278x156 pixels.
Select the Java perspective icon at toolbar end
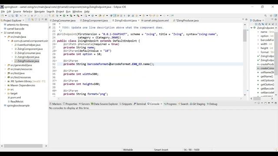tap(276, 16)
